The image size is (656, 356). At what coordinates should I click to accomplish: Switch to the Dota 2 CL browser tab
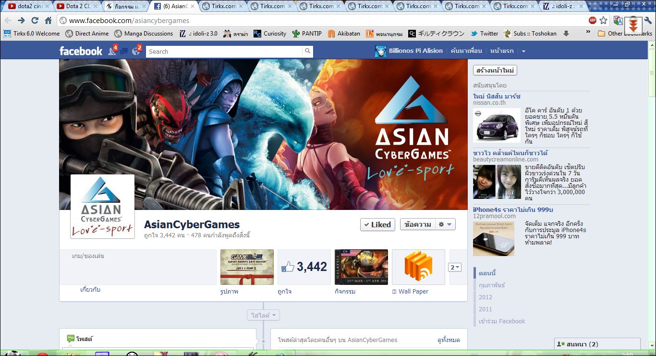[74, 6]
